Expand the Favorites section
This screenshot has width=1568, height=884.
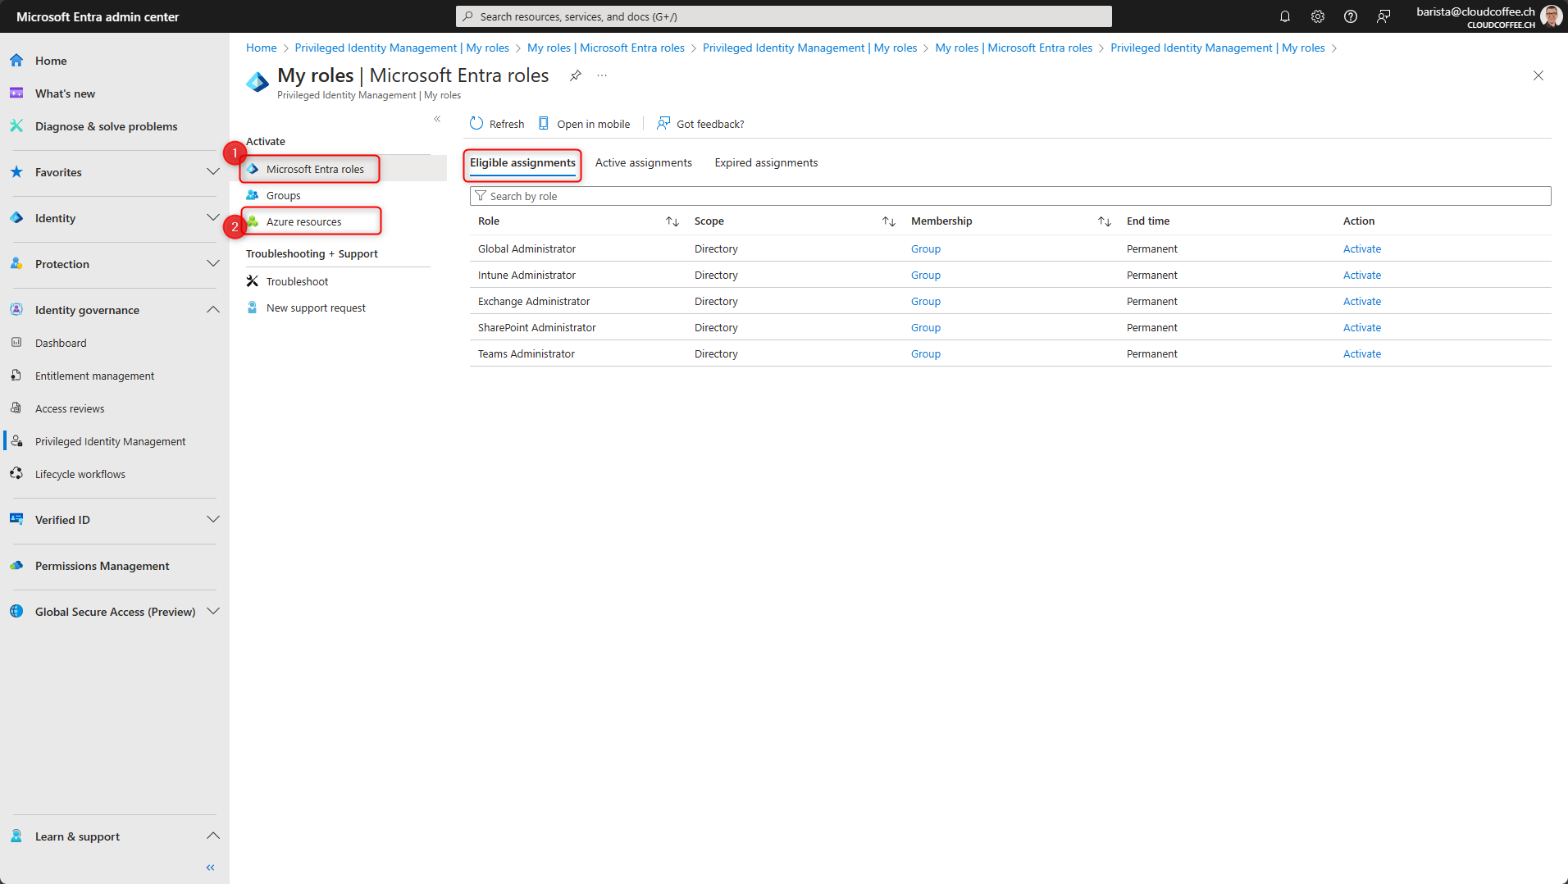(213, 172)
